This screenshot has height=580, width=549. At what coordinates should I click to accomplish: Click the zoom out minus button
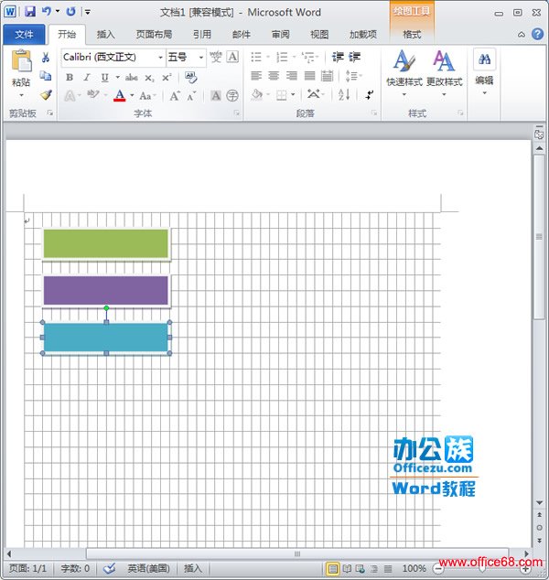437,568
